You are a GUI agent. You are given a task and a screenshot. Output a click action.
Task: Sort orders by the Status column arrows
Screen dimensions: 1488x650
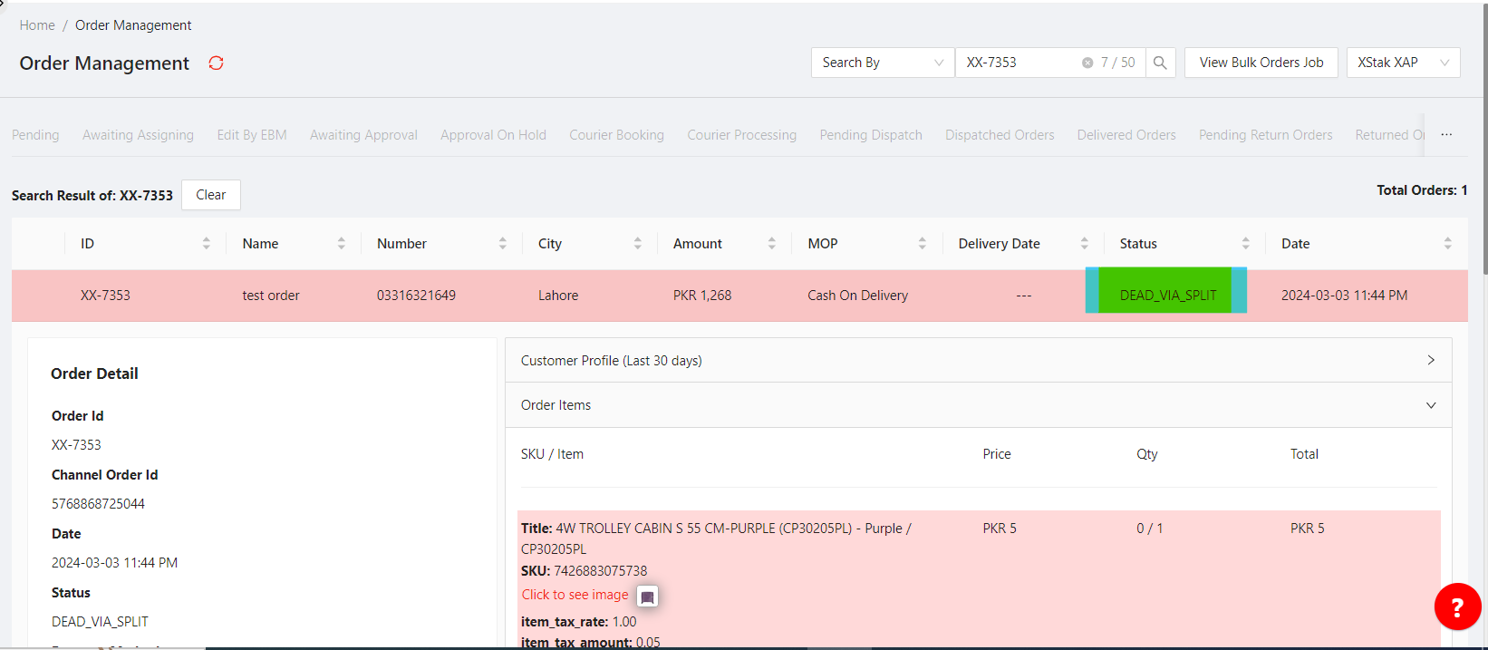[1245, 244]
